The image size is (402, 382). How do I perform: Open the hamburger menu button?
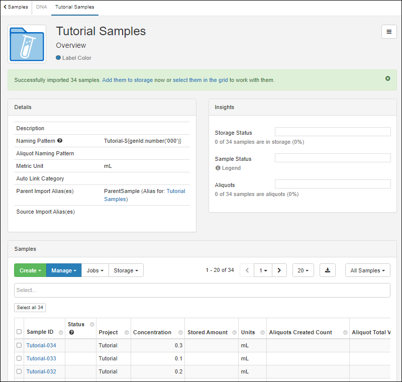click(x=389, y=32)
